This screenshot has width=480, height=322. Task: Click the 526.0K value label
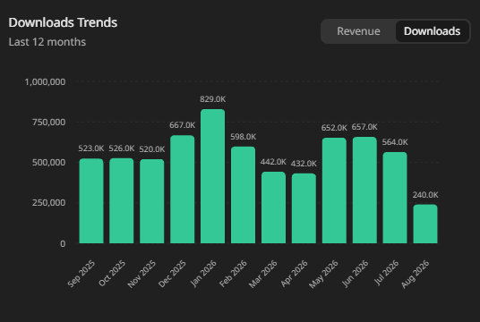tap(122, 148)
